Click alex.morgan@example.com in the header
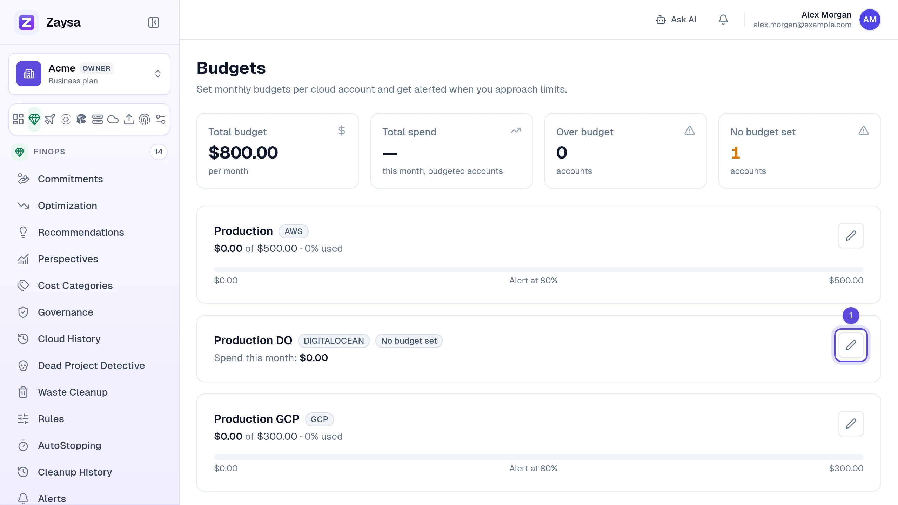Image resolution: width=898 pixels, height=505 pixels. (802, 25)
